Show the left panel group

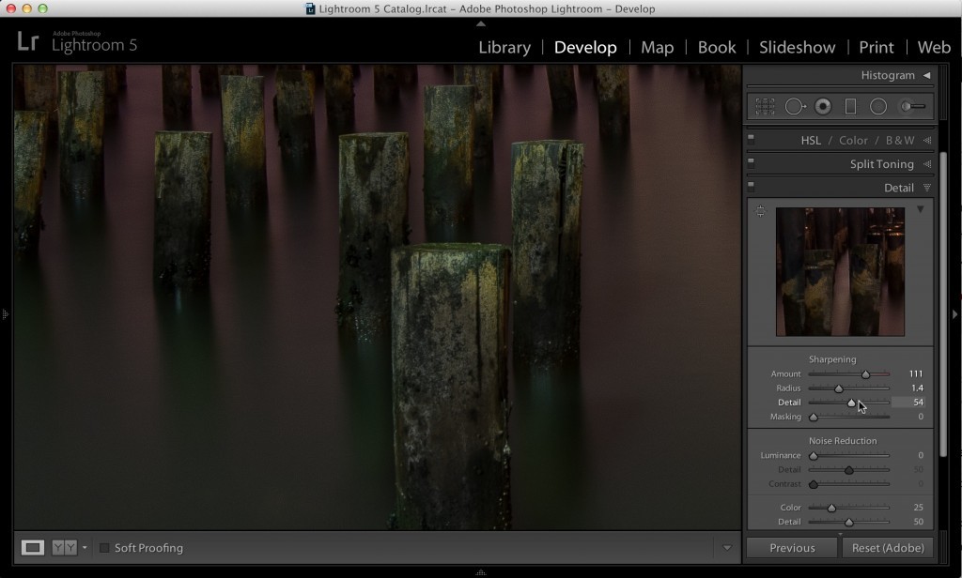coord(5,314)
